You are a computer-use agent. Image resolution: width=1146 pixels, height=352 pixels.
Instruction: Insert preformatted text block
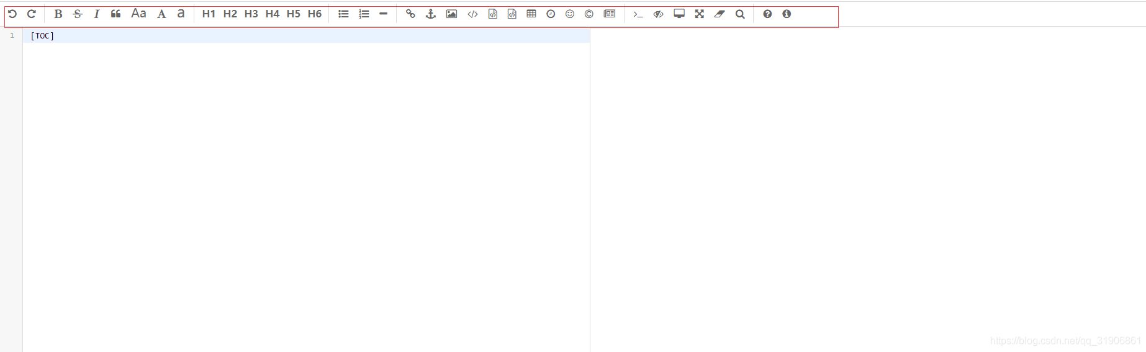492,14
